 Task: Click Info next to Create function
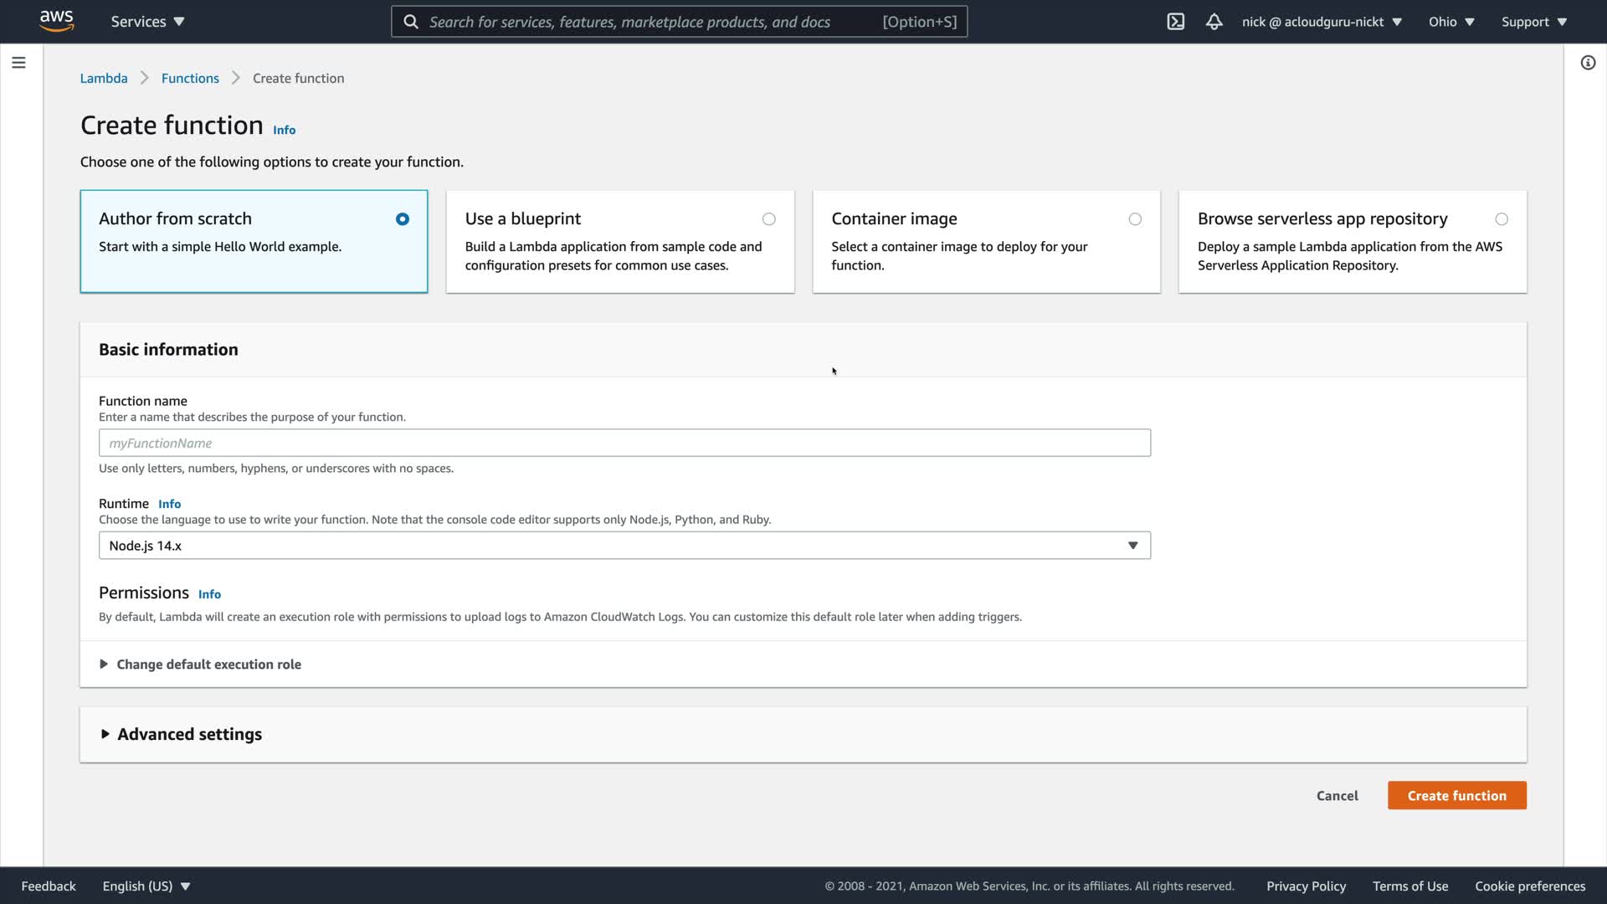(x=284, y=130)
